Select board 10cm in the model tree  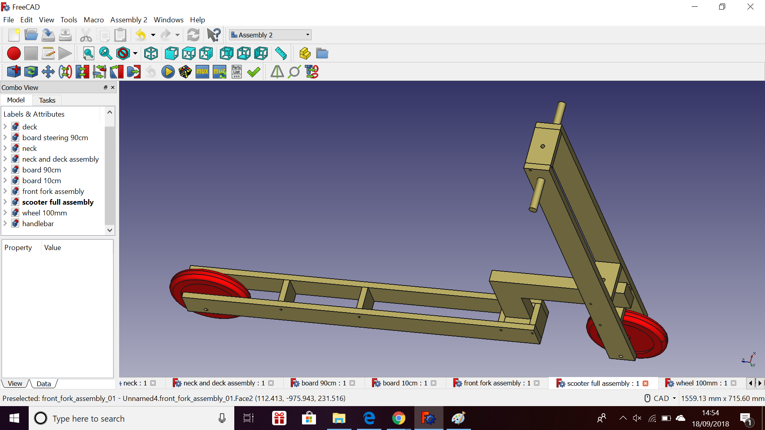coord(41,180)
